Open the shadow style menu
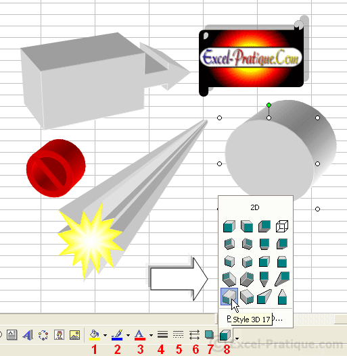Image resolution: width=347 pixels, height=356 pixels. point(209,334)
